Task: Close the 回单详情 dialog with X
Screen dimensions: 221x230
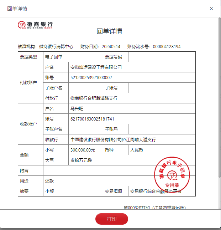Action: click(x=211, y=9)
